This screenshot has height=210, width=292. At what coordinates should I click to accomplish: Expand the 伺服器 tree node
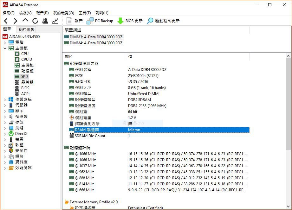click(x=5, y=105)
